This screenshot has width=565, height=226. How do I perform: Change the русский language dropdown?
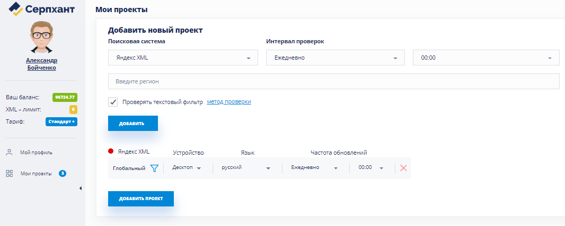pyautogui.click(x=246, y=168)
